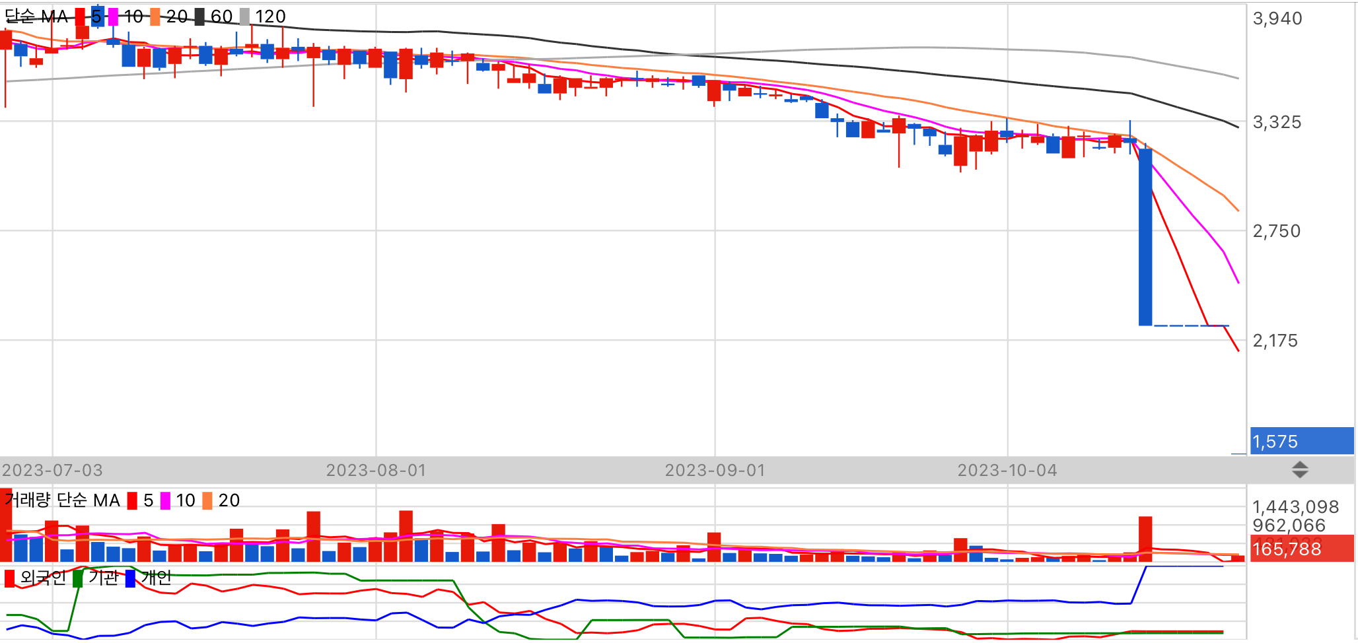Image resolution: width=1358 pixels, height=643 pixels.
Task: Click the large blue crash candlestick
Action: [1145, 237]
